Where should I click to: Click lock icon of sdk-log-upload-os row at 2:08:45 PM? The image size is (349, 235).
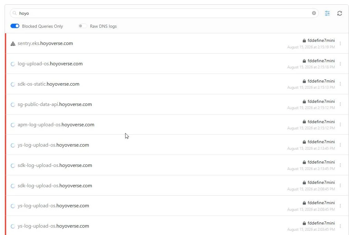tap(304, 183)
